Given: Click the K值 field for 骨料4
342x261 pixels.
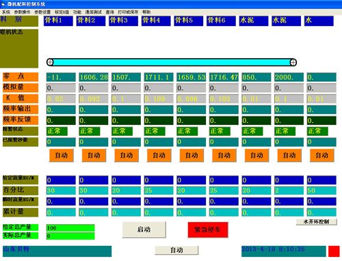Looking at the screenshot, I should 159,99.
